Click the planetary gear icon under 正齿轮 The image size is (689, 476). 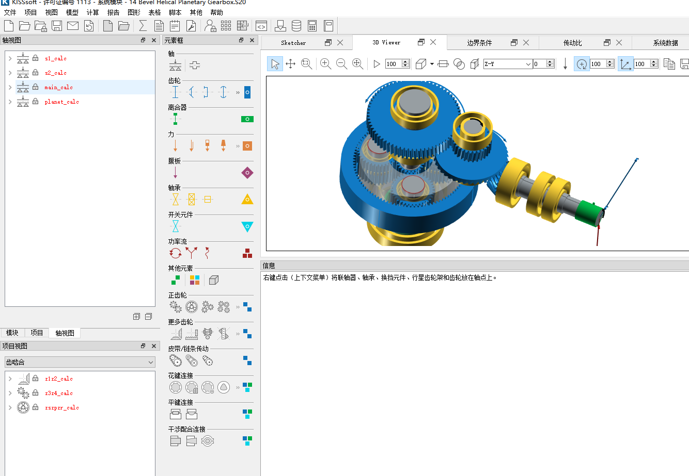click(192, 307)
